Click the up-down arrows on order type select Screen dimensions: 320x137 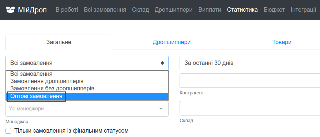point(162,63)
